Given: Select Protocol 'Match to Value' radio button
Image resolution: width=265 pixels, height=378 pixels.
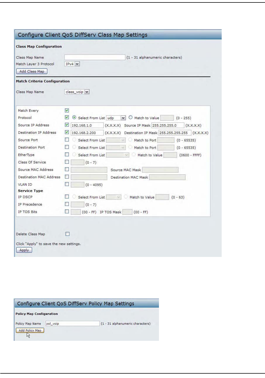Looking at the screenshot, I should click(x=131, y=117).
